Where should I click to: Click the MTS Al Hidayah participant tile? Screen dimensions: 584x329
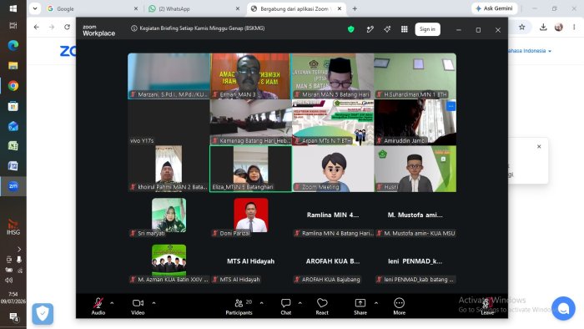[250, 262]
